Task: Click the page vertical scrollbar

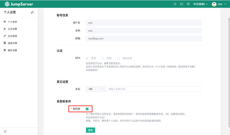Action: pyautogui.click(x=229, y=72)
